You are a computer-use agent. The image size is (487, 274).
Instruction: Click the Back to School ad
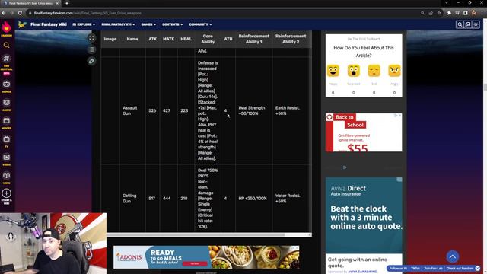point(364,132)
